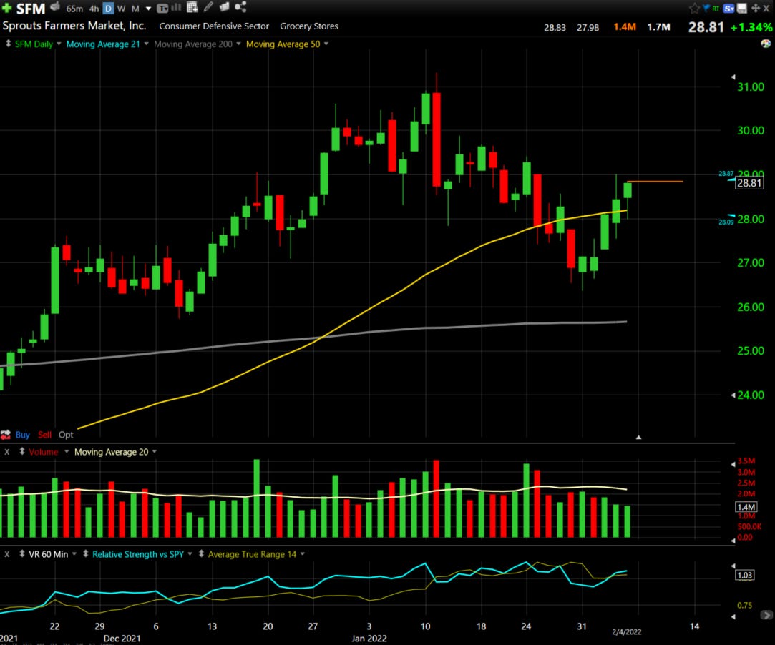Open the Volume indicator dropdown
775x645 pixels.
pos(67,451)
